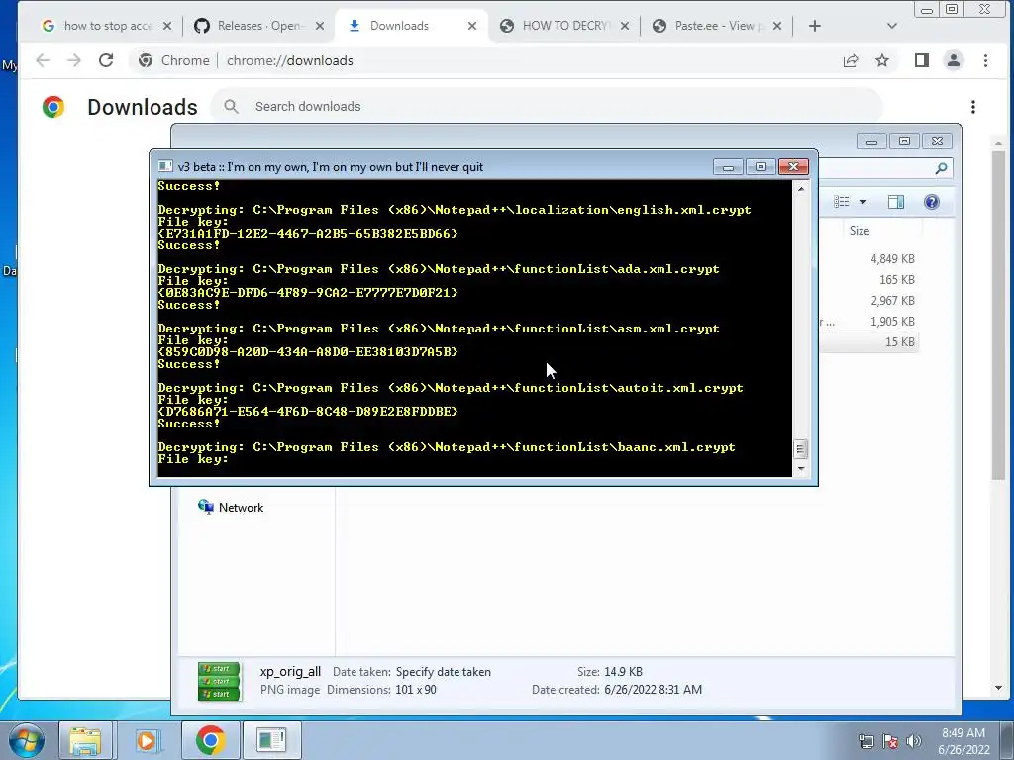
Task: Open the network tray icon
Action: (865, 741)
